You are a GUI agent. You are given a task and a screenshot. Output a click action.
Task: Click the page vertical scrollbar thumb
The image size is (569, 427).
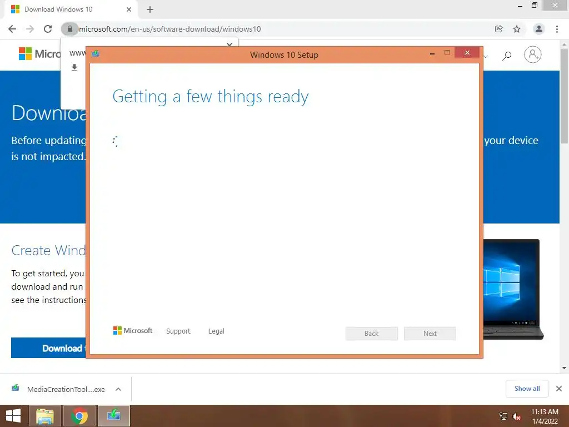(565, 96)
